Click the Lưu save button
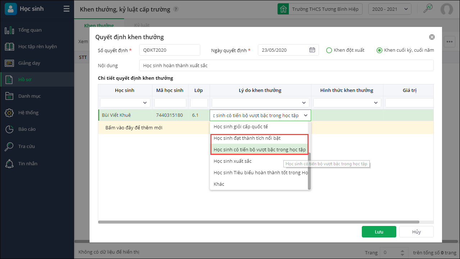The height and width of the screenshot is (259, 460). [x=379, y=232]
